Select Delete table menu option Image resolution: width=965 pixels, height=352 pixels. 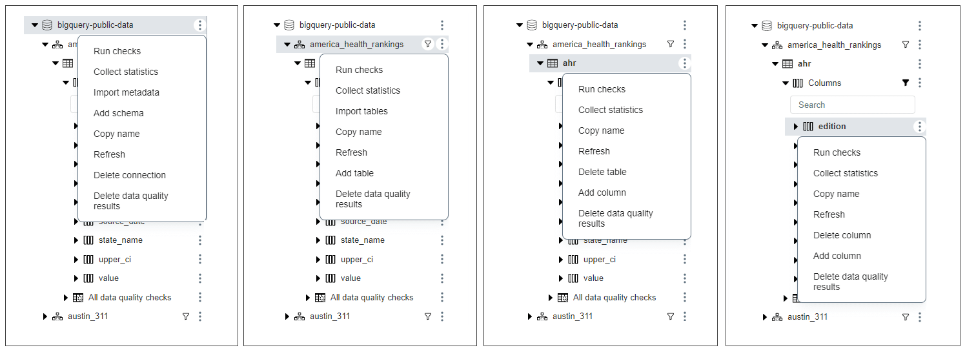coord(602,172)
